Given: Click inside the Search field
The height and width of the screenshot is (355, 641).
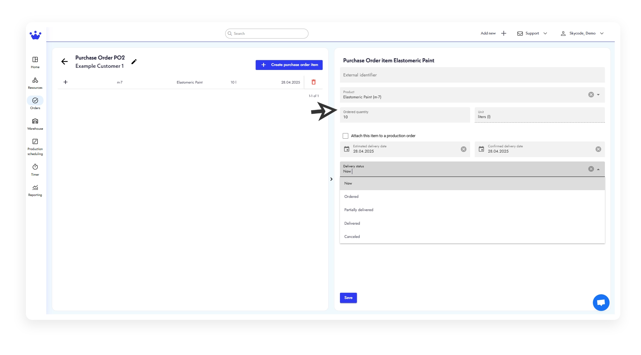Looking at the screenshot, I should click(x=267, y=33).
